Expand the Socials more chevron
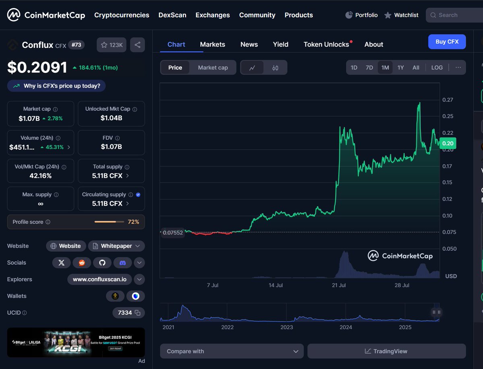The image size is (483, 369). [139, 263]
